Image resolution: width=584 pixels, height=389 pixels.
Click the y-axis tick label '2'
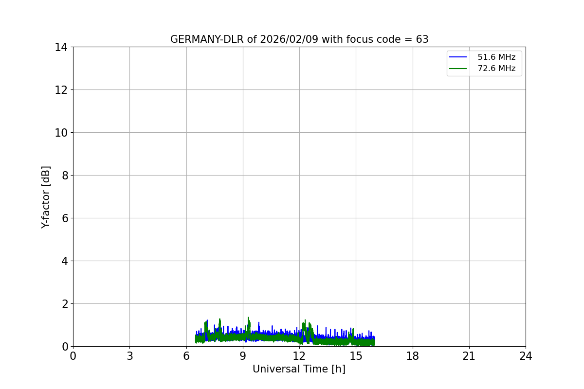tap(65, 304)
